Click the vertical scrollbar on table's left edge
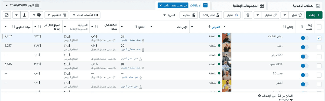325x101 pixels. [x=2, y=36]
